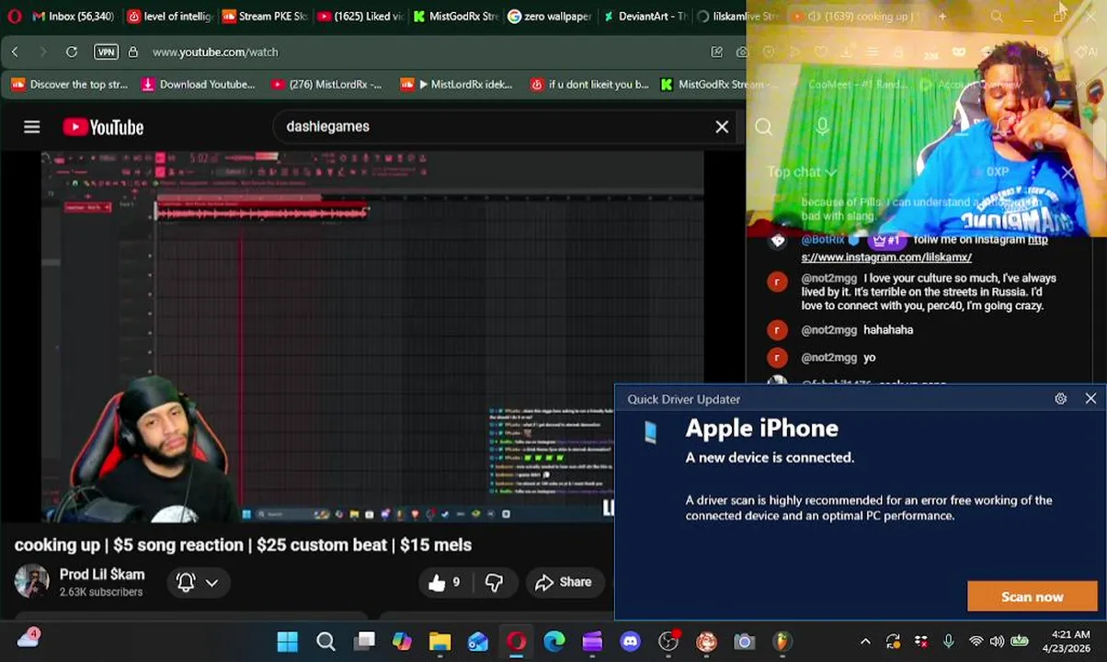The height and width of the screenshot is (662, 1107).
Task: Expand the notification options chevron beside bell
Action: (211, 583)
